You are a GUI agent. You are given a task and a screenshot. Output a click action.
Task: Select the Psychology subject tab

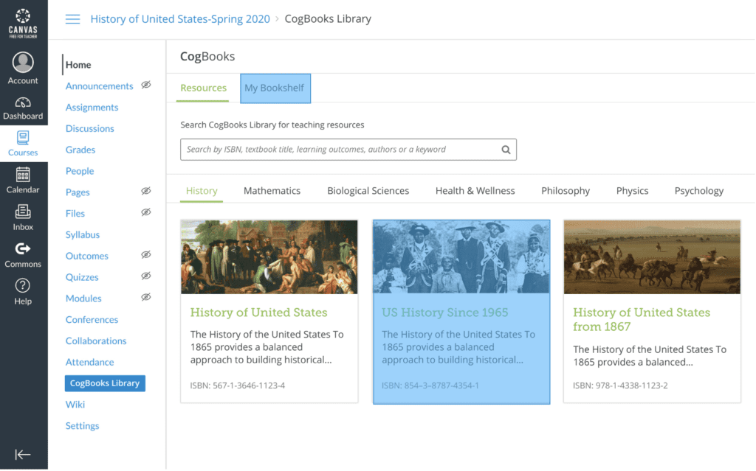click(699, 191)
